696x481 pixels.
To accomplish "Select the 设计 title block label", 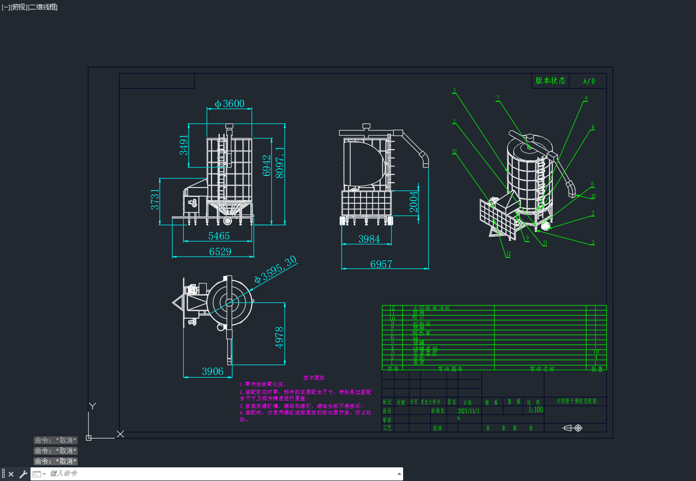I will 387,411.
